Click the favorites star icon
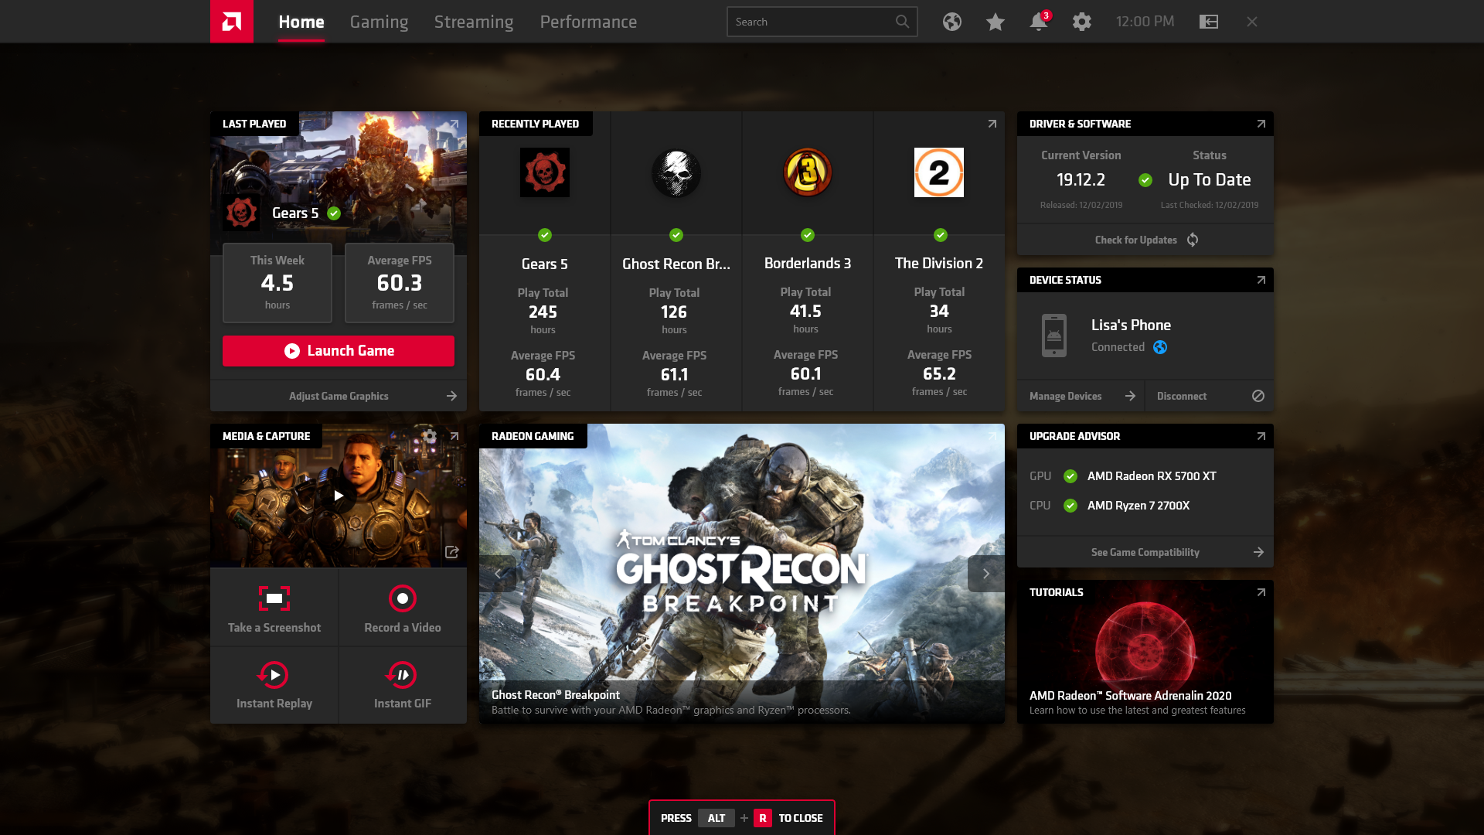 click(996, 22)
